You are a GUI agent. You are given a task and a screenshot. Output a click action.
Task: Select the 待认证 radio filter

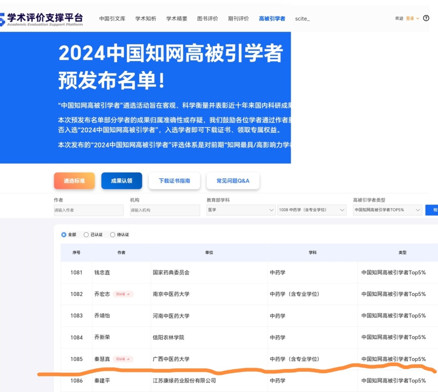(113, 235)
